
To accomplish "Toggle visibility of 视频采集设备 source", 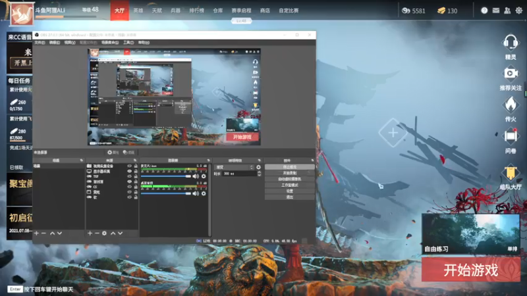I will 129,166.
